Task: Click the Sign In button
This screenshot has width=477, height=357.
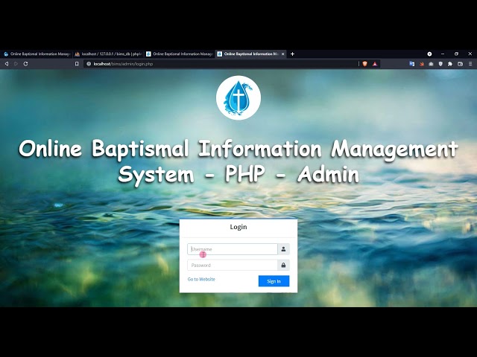Action: tap(274, 281)
